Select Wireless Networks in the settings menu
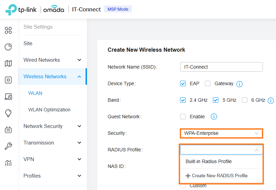Image resolution: width=276 pixels, height=190 pixels. coord(45,77)
